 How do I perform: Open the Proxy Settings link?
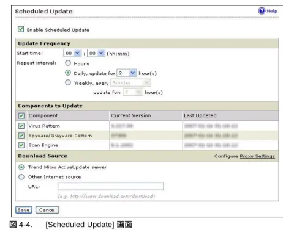(x=257, y=156)
